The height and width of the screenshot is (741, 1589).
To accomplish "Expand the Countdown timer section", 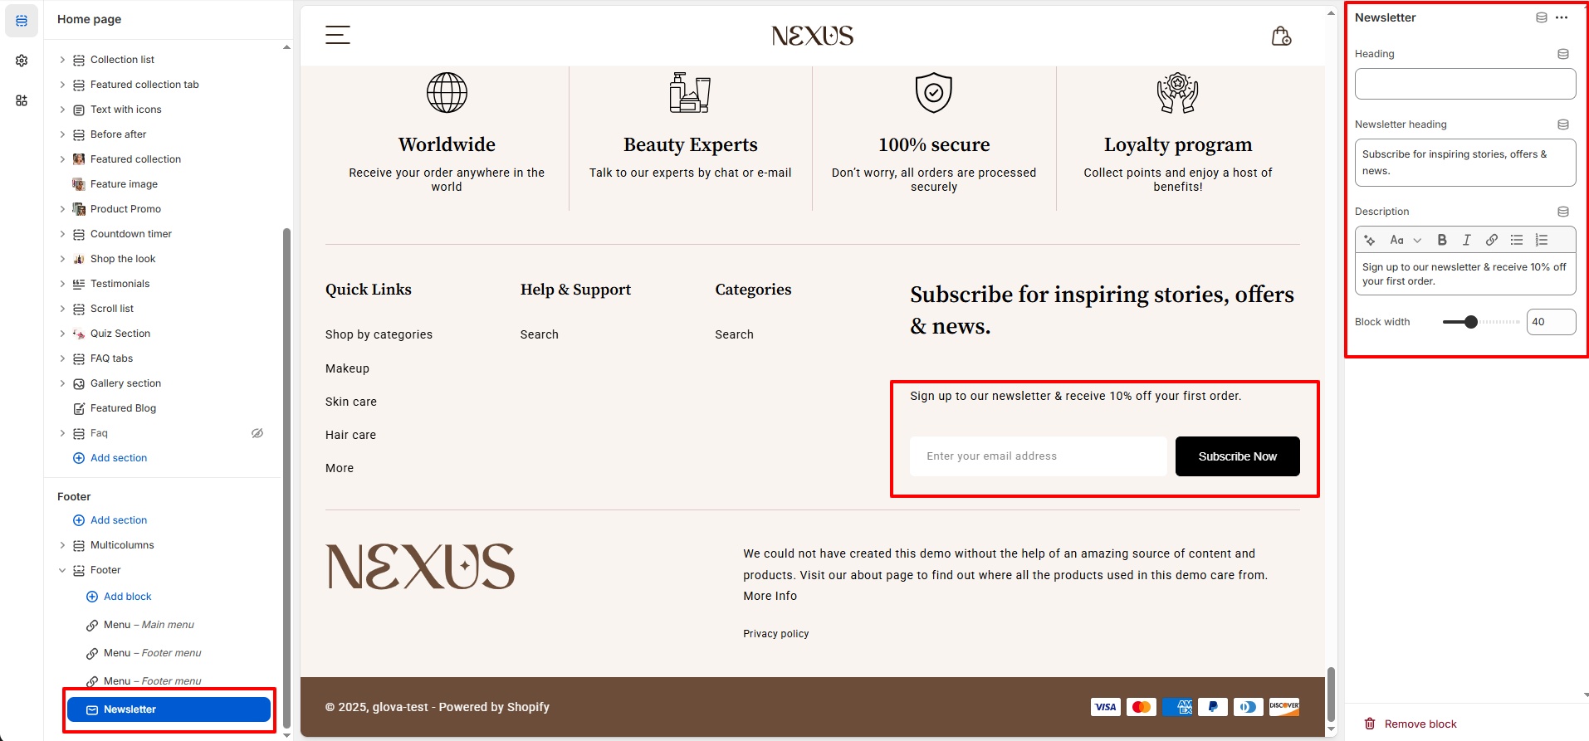I will point(62,234).
